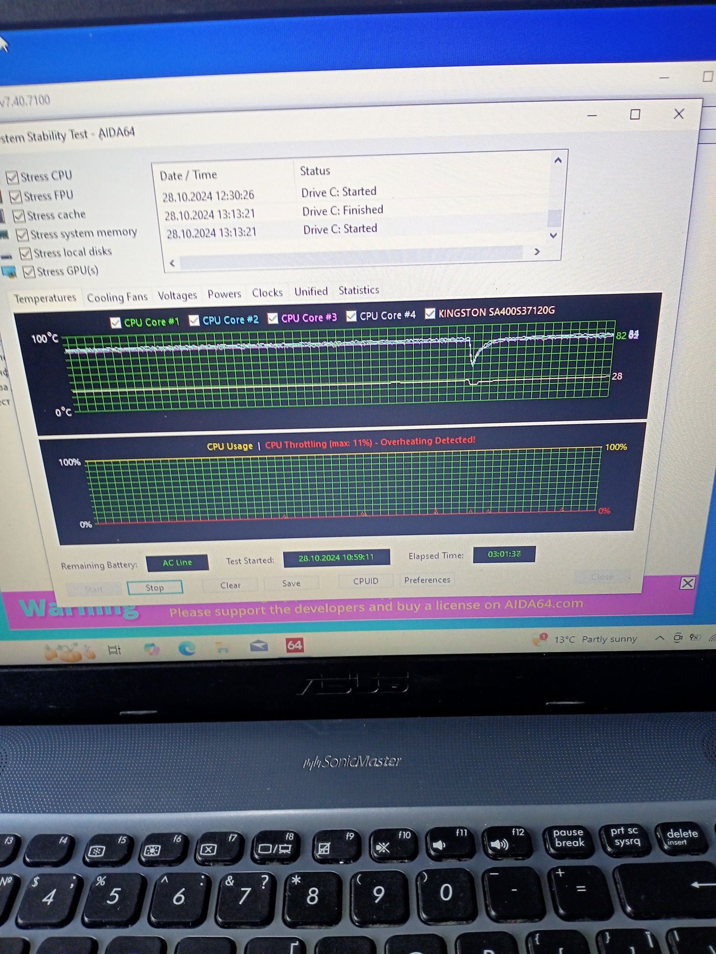The width and height of the screenshot is (716, 954).
Task: Open Preferences
Action: point(427,580)
